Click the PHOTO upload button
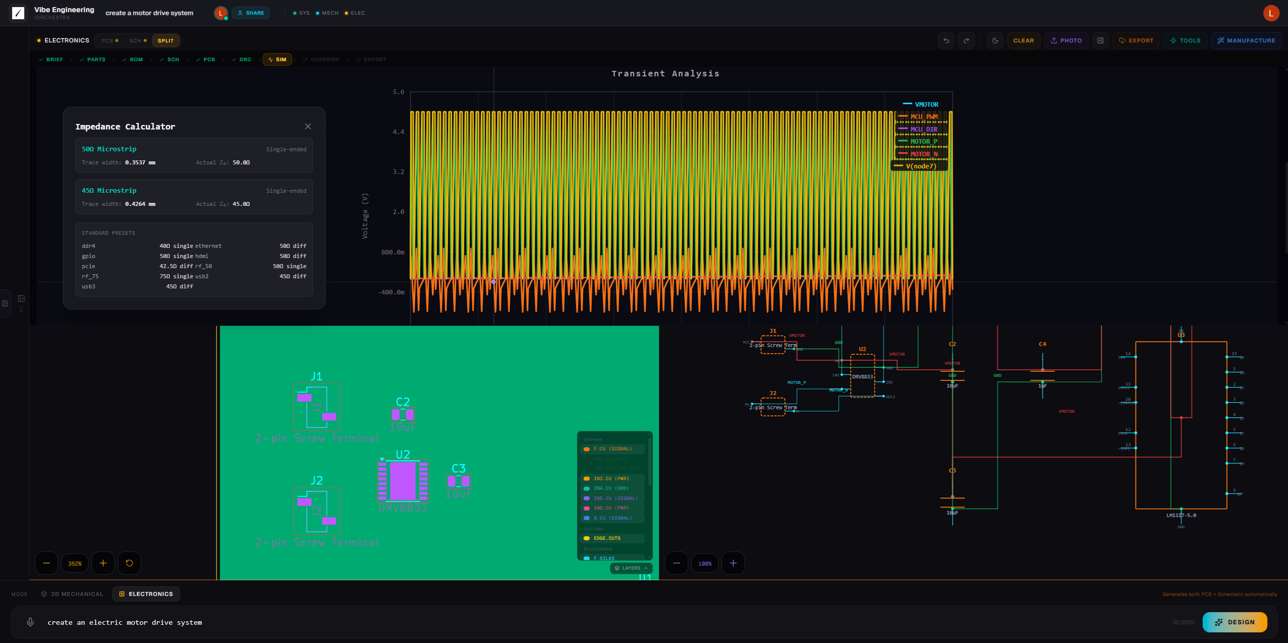The image size is (1288, 643). [1066, 40]
